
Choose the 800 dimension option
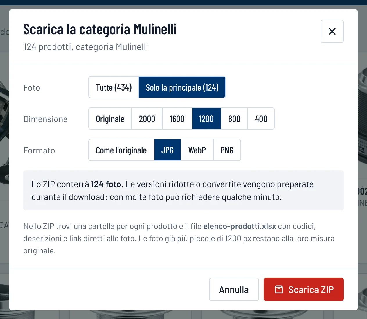coord(234,119)
